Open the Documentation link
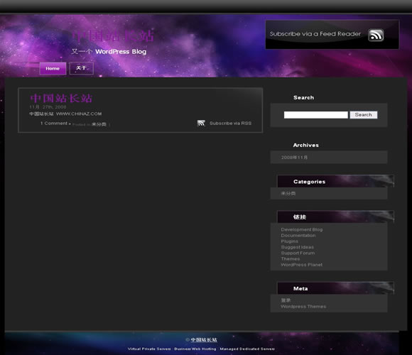 (x=298, y=236)
